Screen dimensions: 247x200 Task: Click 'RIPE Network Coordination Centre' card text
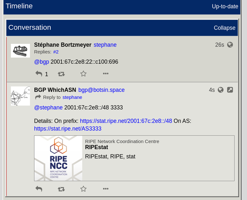tap(122, 142)
